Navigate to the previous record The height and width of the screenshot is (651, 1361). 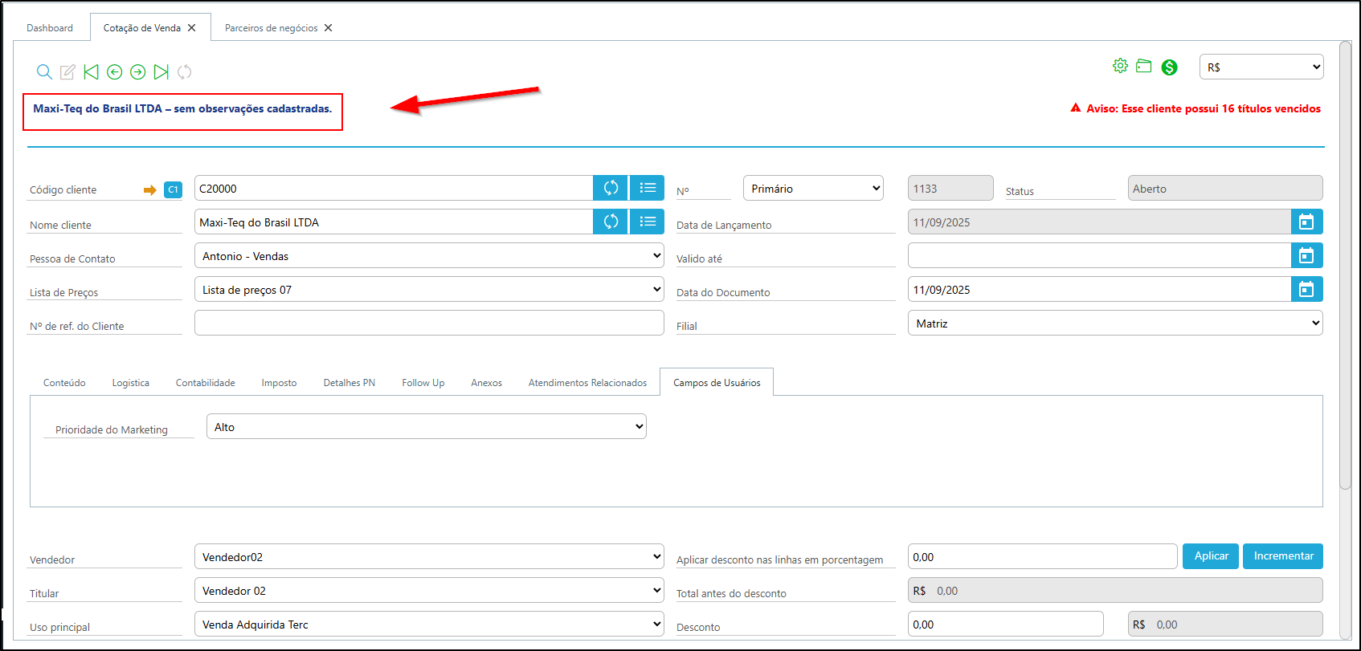click(x=115, y=72)
